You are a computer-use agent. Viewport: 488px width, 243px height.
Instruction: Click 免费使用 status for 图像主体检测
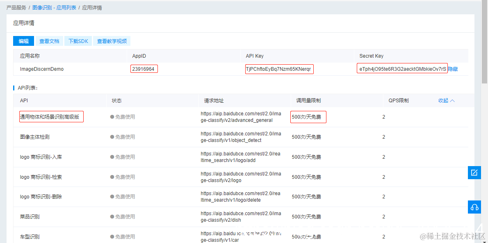123,137
